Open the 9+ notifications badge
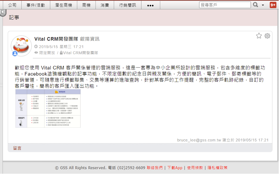This screenshot has height=174, width=279. pos(273,5)
